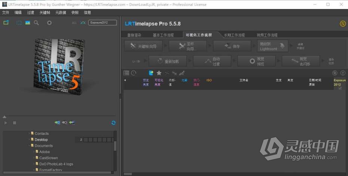Expand the Adobe subfolder node

tap(34, 152)
